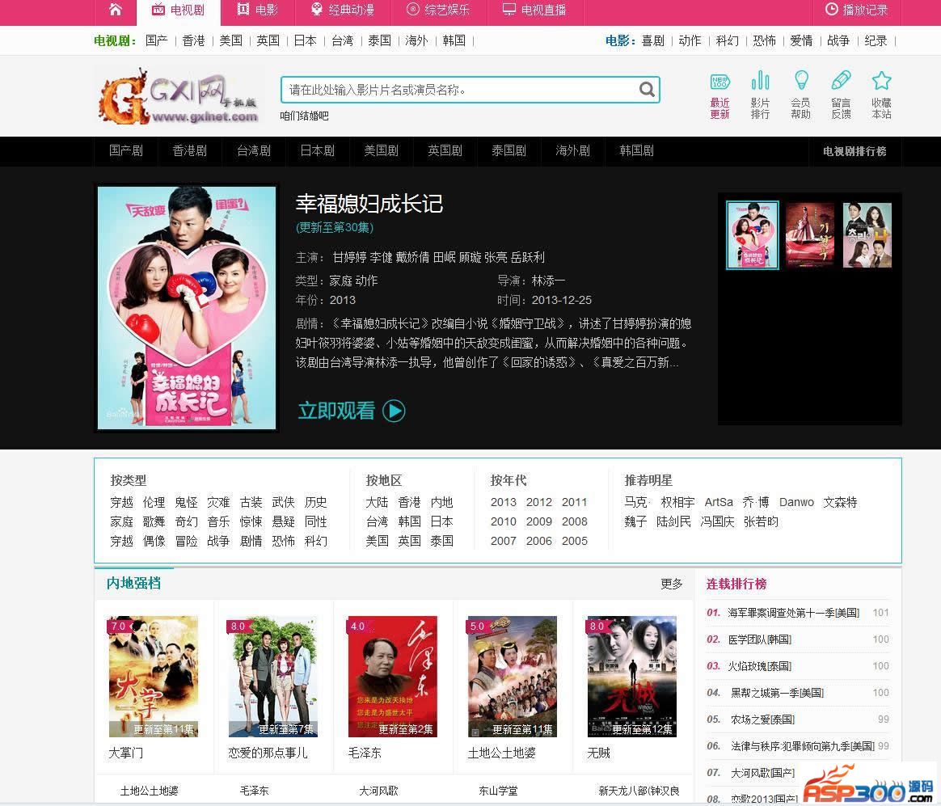Open the 恋爱的那点事儿 poster

pos(272,677)
